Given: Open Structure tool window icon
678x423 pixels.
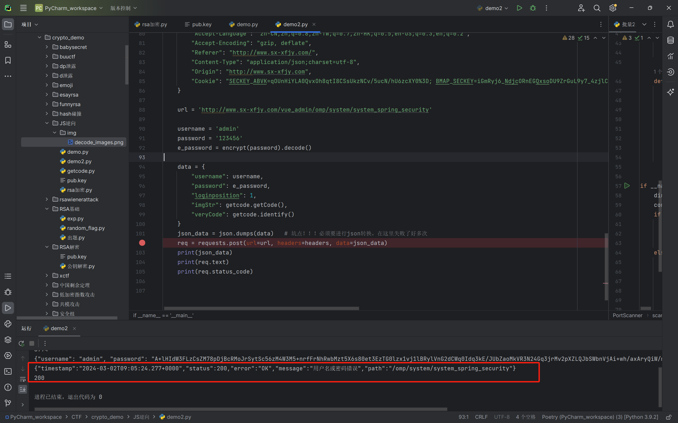Looking at the screenshot, I should coord(8,44).
